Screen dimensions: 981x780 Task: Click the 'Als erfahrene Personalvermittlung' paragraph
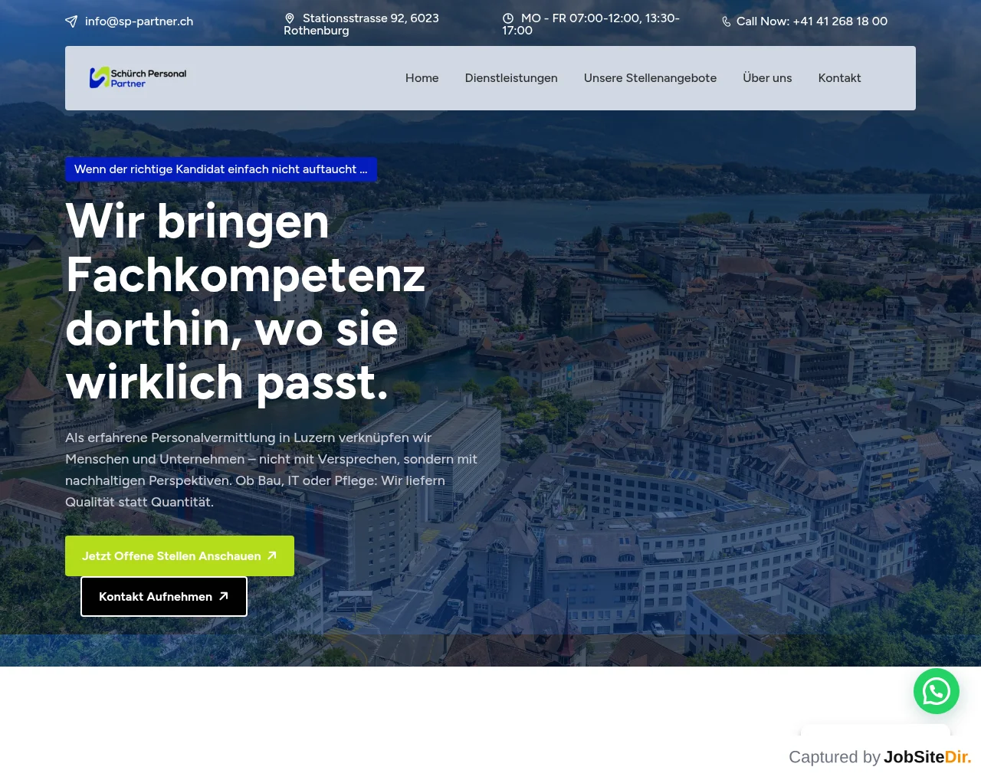tap(271, 470)
